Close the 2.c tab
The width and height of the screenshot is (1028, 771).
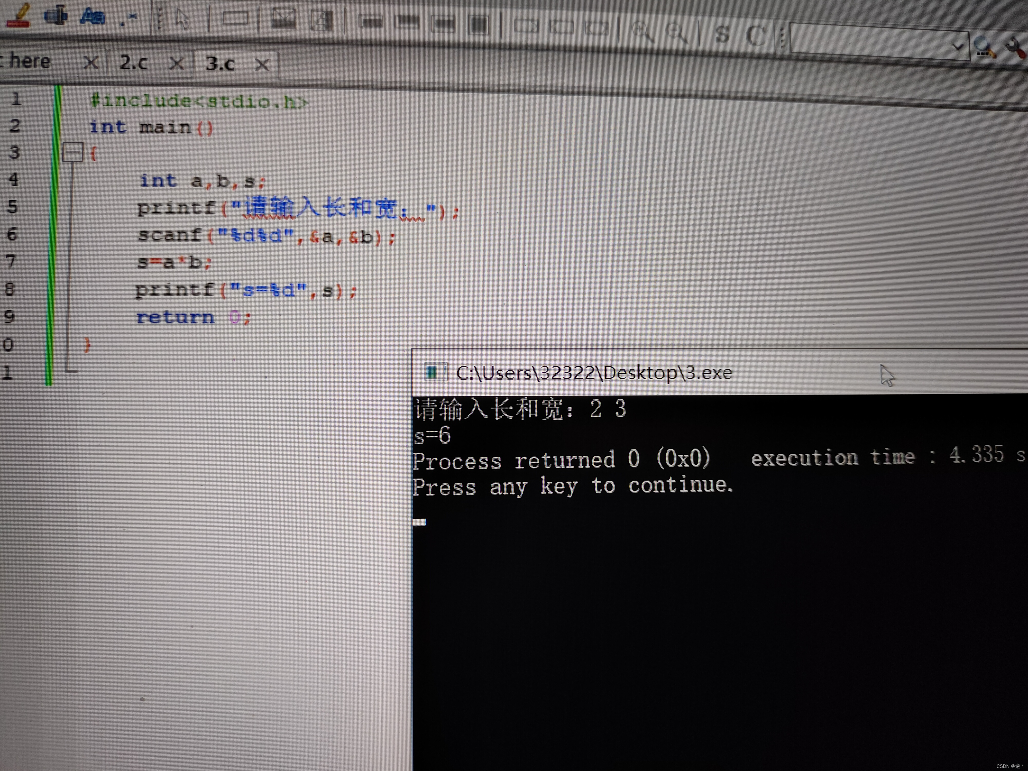coord(177,63)
